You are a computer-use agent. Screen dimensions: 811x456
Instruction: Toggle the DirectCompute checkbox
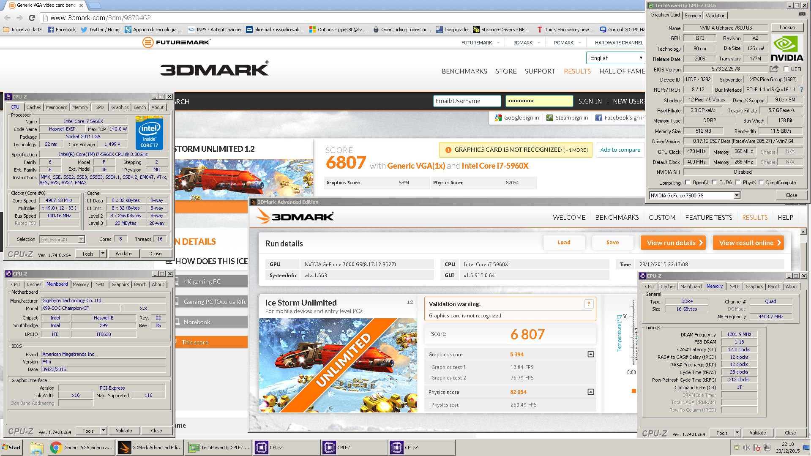pyautogui.click(x=761, y=183)
